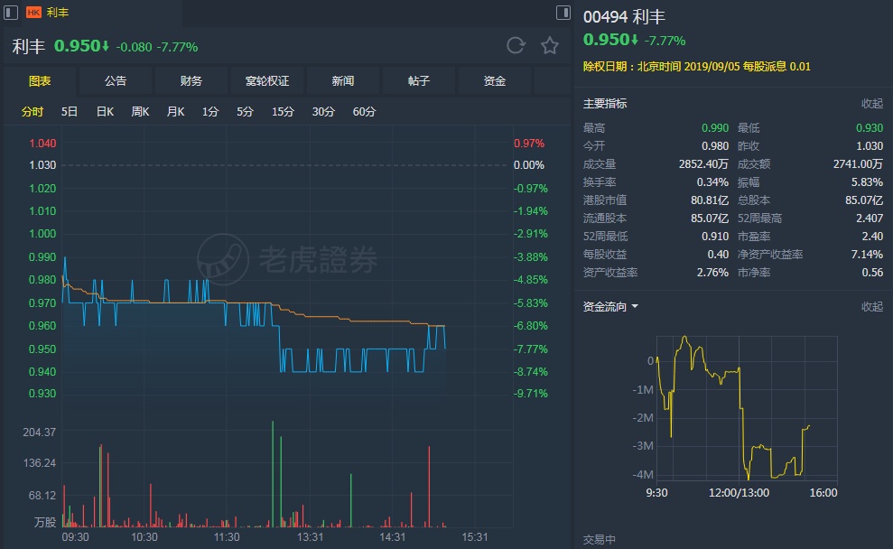Click the refresh quote icon

click(516, 45)
